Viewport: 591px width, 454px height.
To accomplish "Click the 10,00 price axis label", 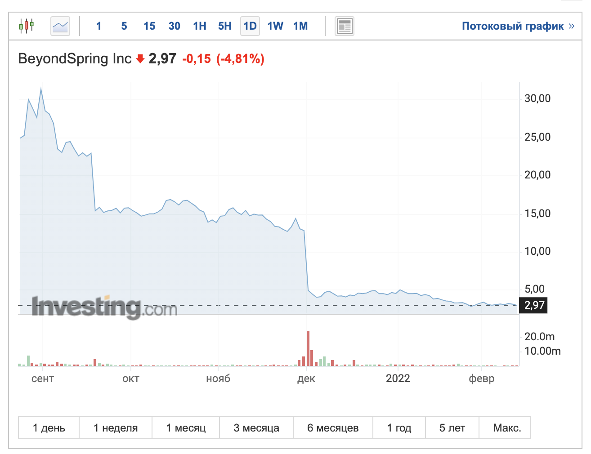I will 537,251.
